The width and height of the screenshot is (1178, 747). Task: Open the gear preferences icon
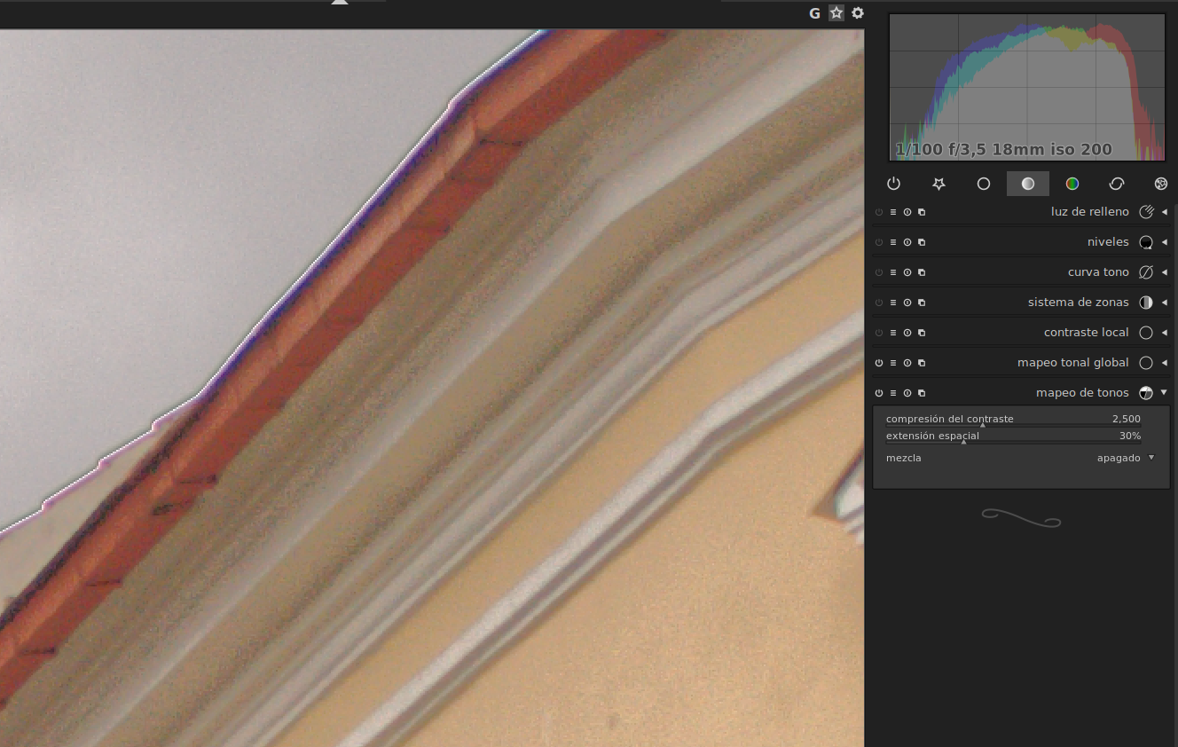coord(858,13)
